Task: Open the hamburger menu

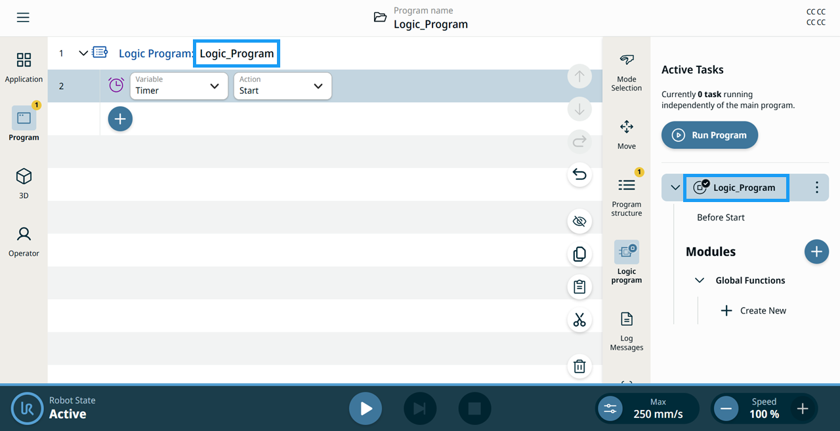Action: pyautogui.click(x=23, y=18)
